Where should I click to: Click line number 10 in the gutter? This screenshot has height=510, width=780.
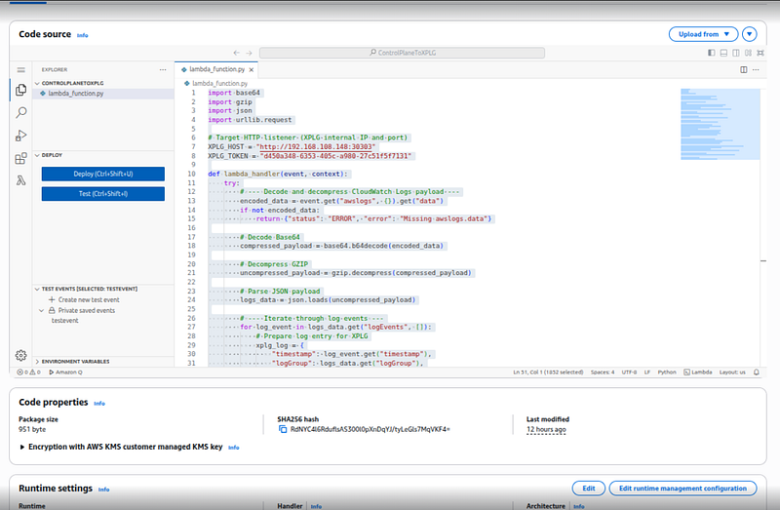191,175
